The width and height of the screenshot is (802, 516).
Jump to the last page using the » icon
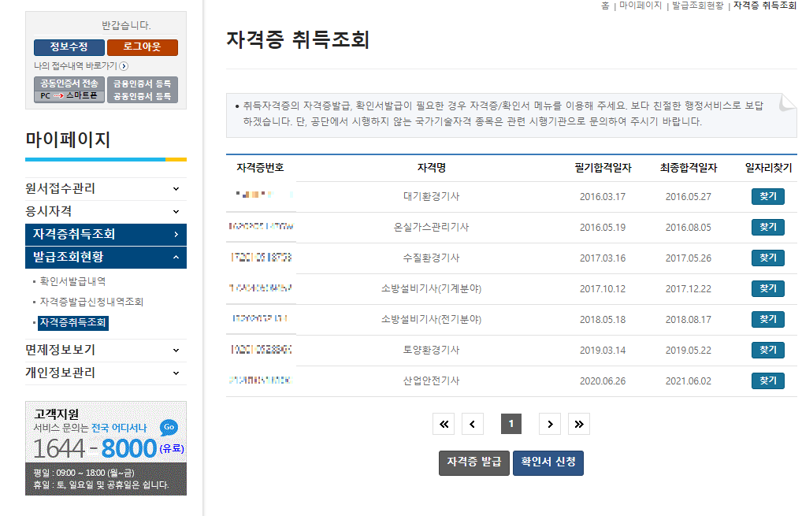[x=578, y=423]
